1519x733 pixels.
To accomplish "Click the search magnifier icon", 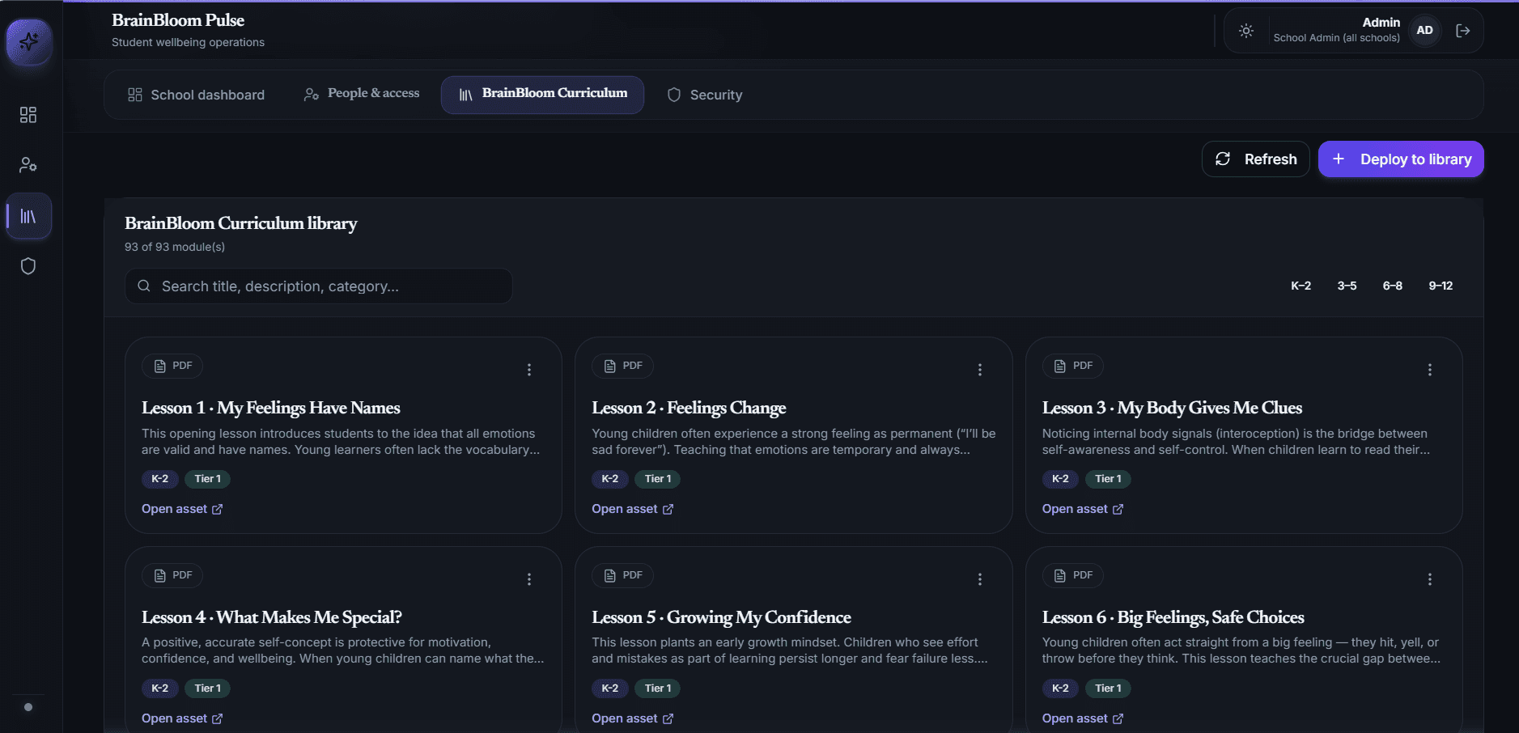I will (x=144, y=286).
